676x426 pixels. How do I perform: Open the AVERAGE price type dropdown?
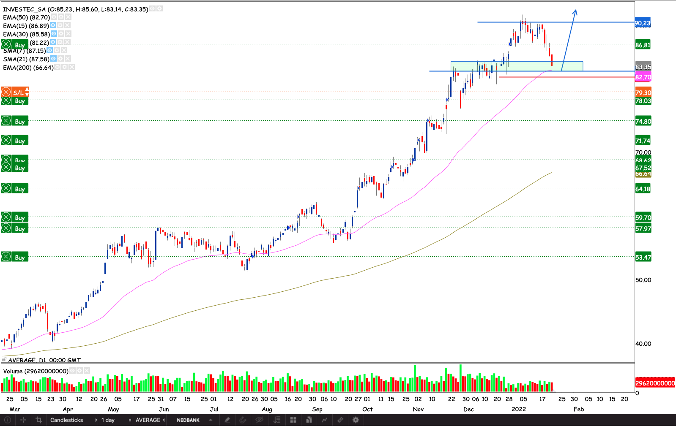(150, 420)
